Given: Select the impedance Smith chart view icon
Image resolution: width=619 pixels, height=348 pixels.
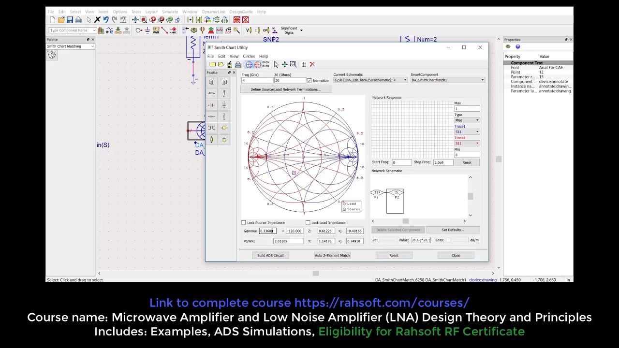Looking at the screenshot, I should pos(249,64).
